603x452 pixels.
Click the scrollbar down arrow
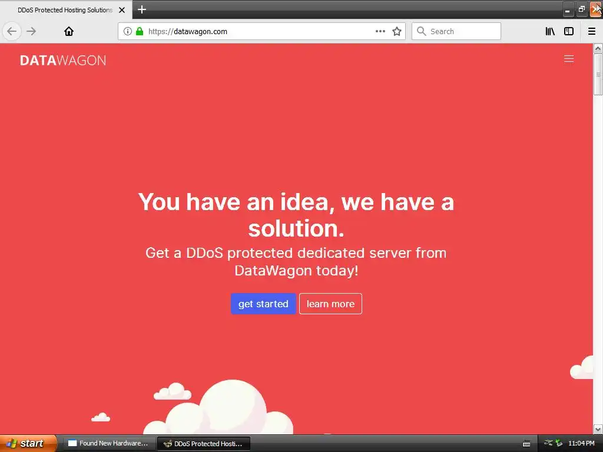point(598,429)
